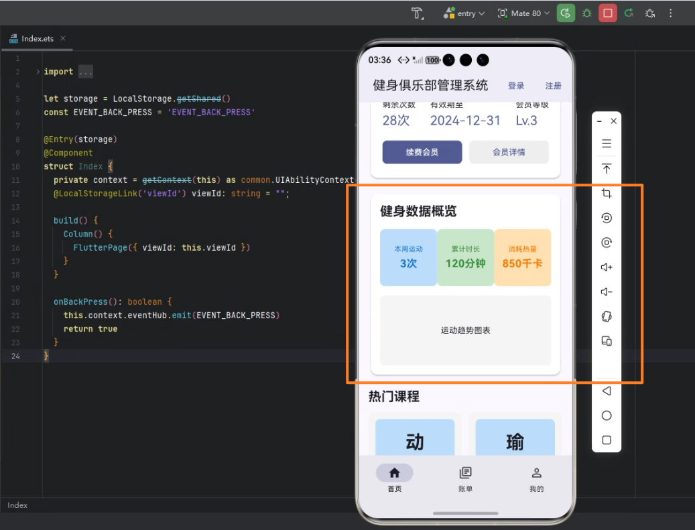Click the emulator pin-to-top icon
This screenshot has height=530, width=695.
[607, 168]
